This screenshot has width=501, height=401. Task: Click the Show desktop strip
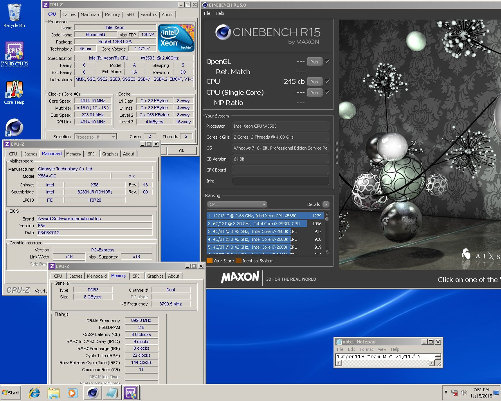[x=497, y=393]
